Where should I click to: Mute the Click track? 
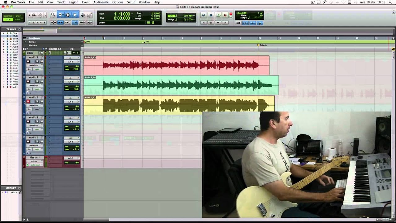click(42, 53)
